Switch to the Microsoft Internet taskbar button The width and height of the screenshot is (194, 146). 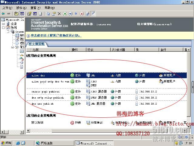[x=94, y=143]
